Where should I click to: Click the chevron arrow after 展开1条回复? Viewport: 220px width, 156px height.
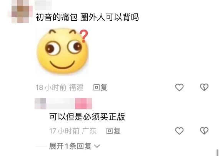(x=97, y=146)
